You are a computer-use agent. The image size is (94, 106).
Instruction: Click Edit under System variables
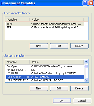[x=59, y=88]
